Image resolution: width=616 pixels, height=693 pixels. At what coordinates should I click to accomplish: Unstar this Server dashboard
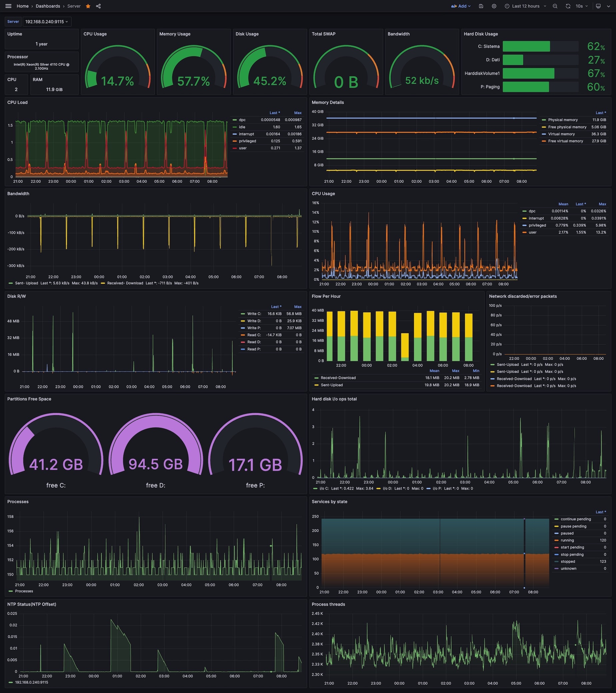tap(88, 6)
